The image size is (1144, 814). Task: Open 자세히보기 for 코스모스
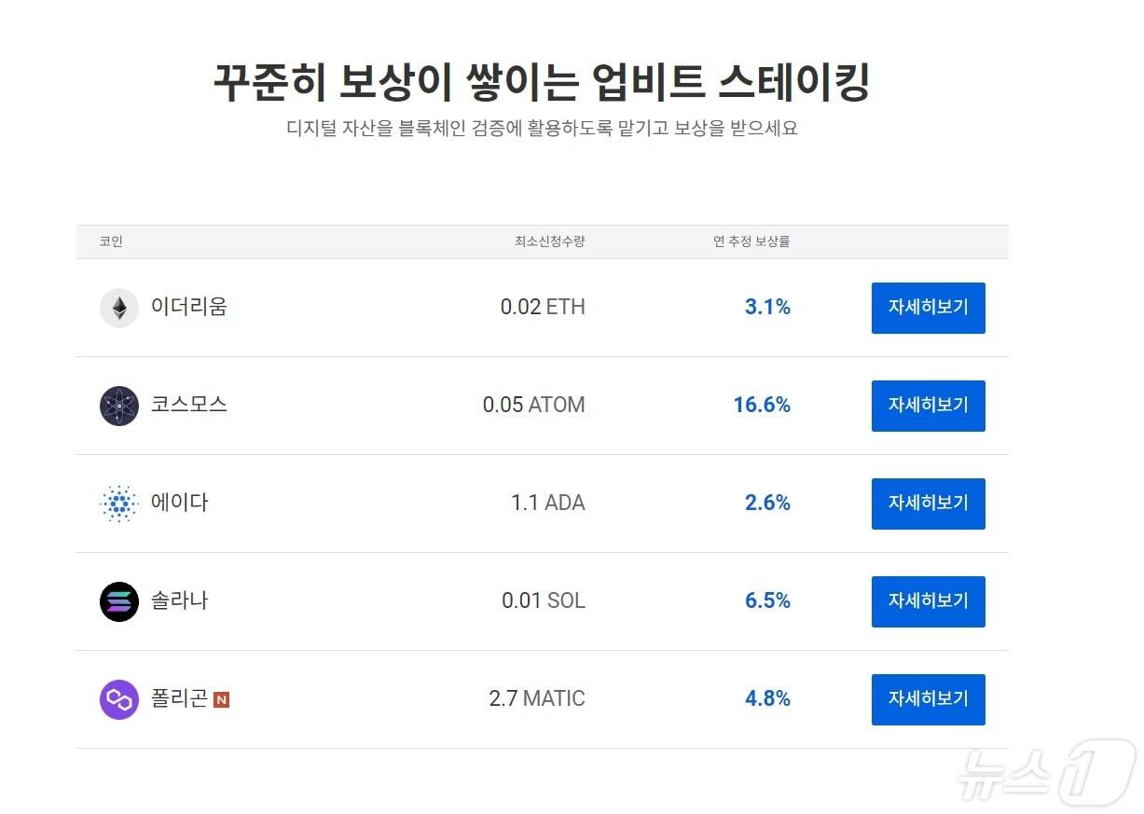point(928,406)
